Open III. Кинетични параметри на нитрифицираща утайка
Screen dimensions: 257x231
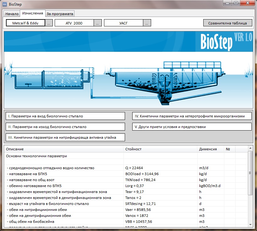65,137
